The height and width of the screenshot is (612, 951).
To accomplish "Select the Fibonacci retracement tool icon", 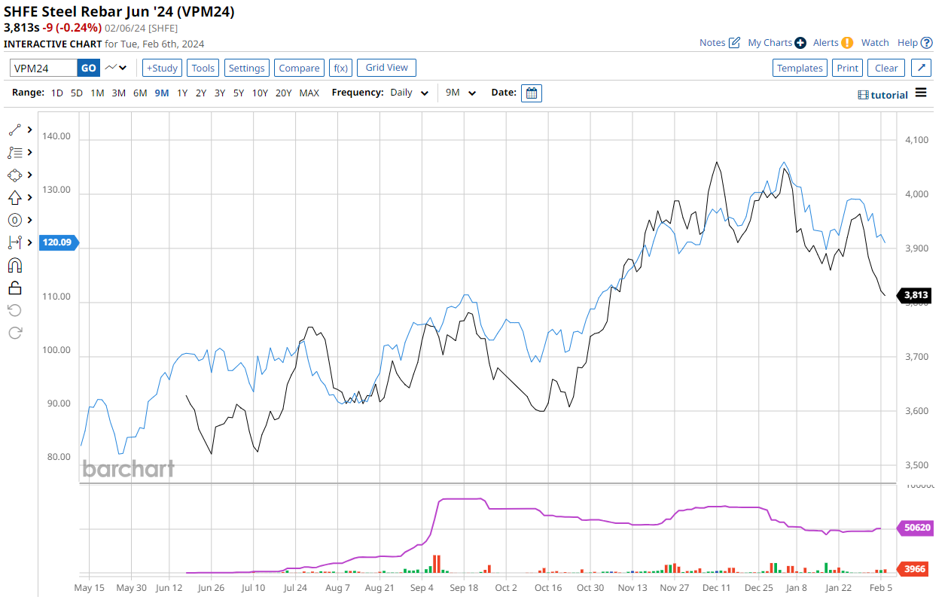I will click(14, 153).
